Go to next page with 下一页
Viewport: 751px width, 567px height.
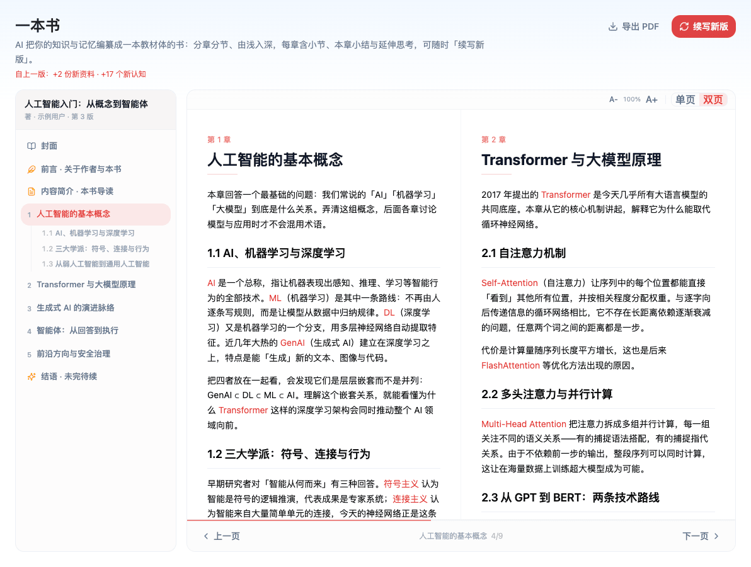(701, 536)
